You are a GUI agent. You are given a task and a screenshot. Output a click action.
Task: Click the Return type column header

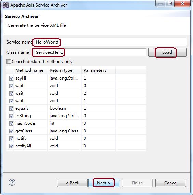click(x=64, y=70)
